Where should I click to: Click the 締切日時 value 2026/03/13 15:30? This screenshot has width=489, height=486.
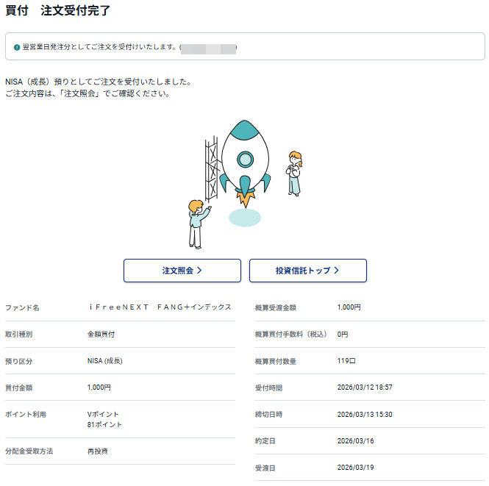pyautogui.click(x=364, y=414)
